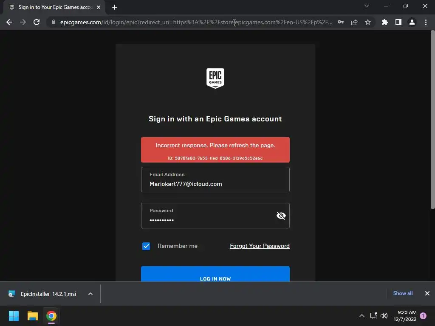Open the tab search chevron
435x326 pixels.
coord(367,6)
